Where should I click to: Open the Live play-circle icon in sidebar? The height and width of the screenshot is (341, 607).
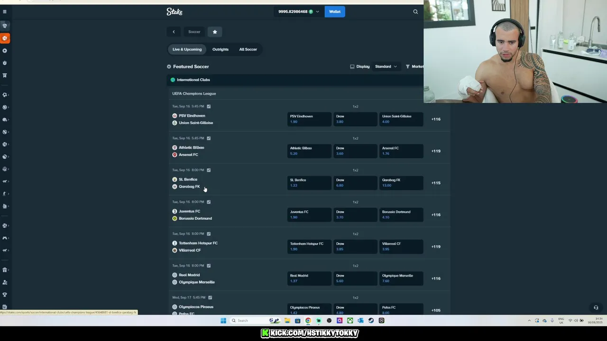coord(5,51)
